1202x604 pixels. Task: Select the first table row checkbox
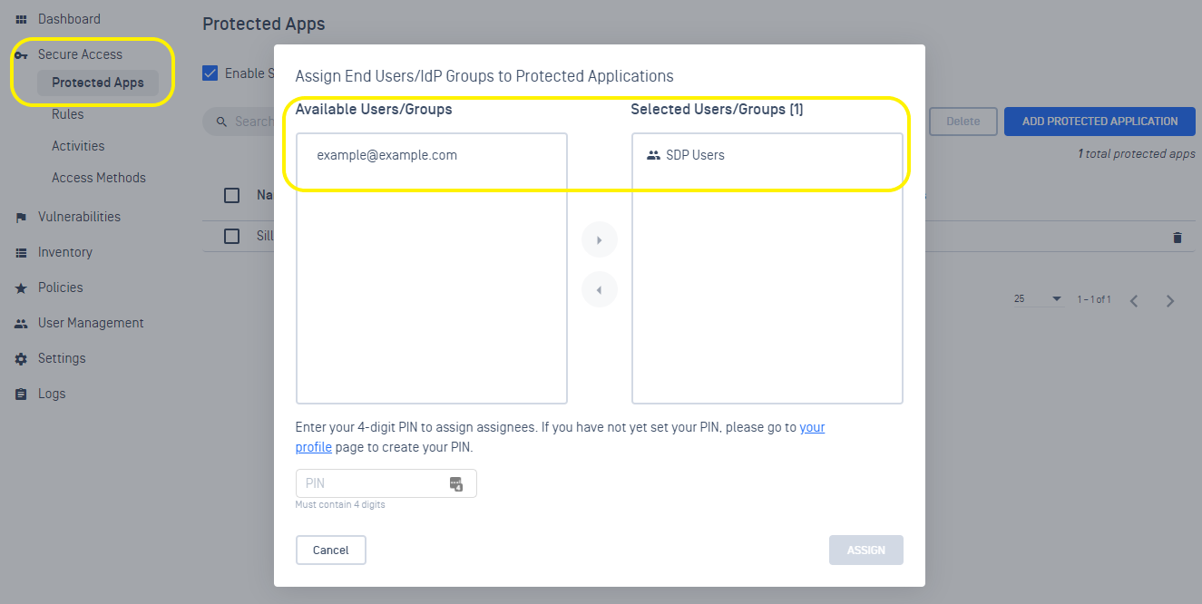(x=232, y=236)
